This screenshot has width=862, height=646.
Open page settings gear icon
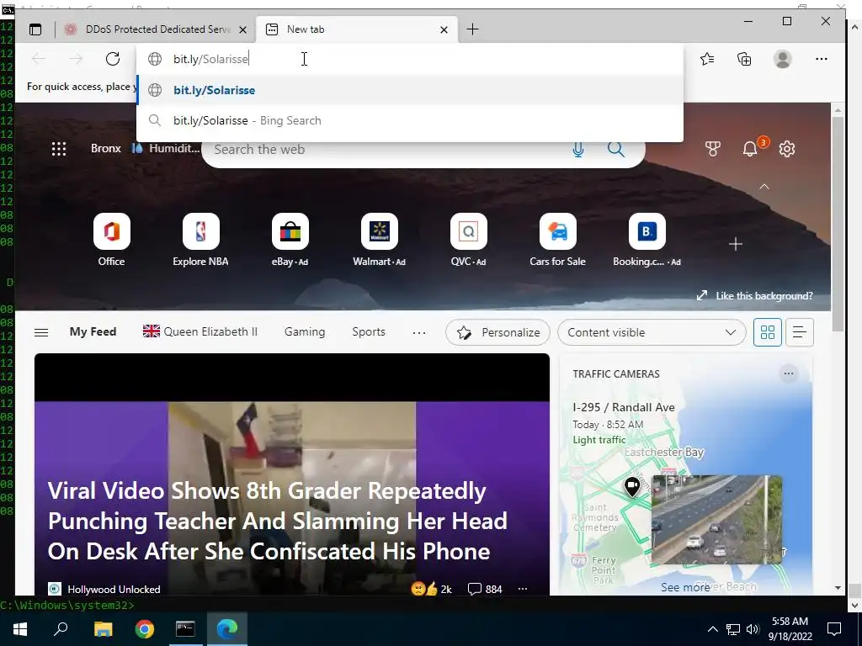click(787, 149)
